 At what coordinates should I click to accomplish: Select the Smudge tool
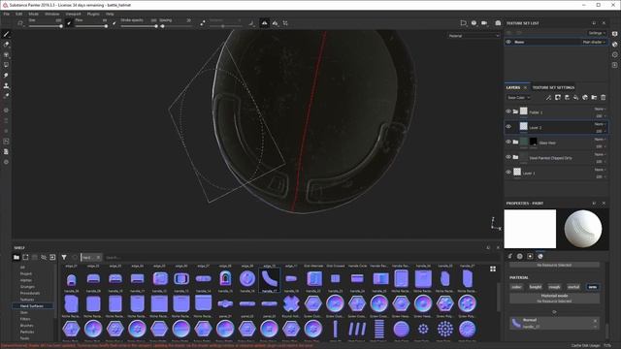6,76
